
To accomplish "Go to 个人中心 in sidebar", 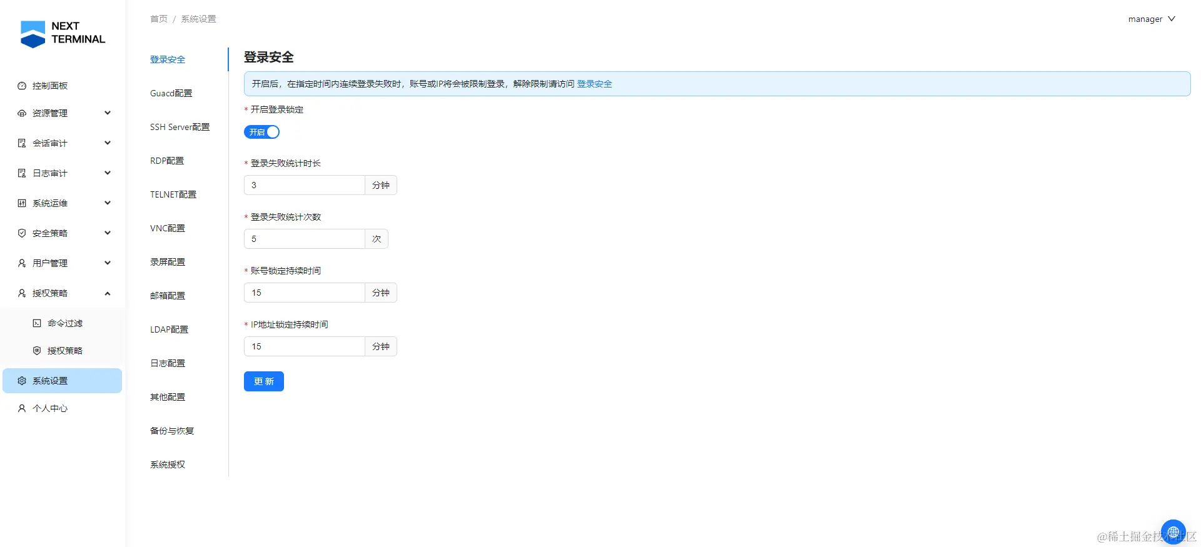I will point(62,408).
